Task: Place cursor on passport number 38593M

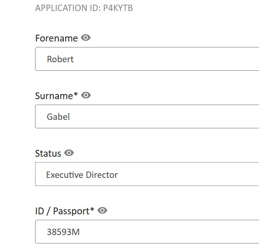Action: click(x=63, y=232)
